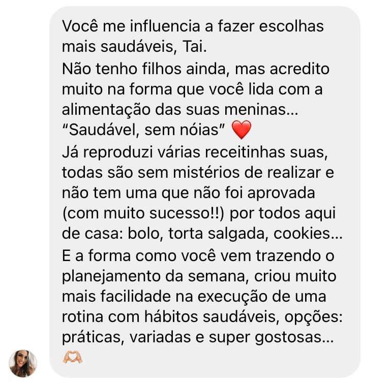Image resolution: width=390 pixels, height=386 pixels.
Task: Click the words "torta salgada"
Action: click(217, 234)
